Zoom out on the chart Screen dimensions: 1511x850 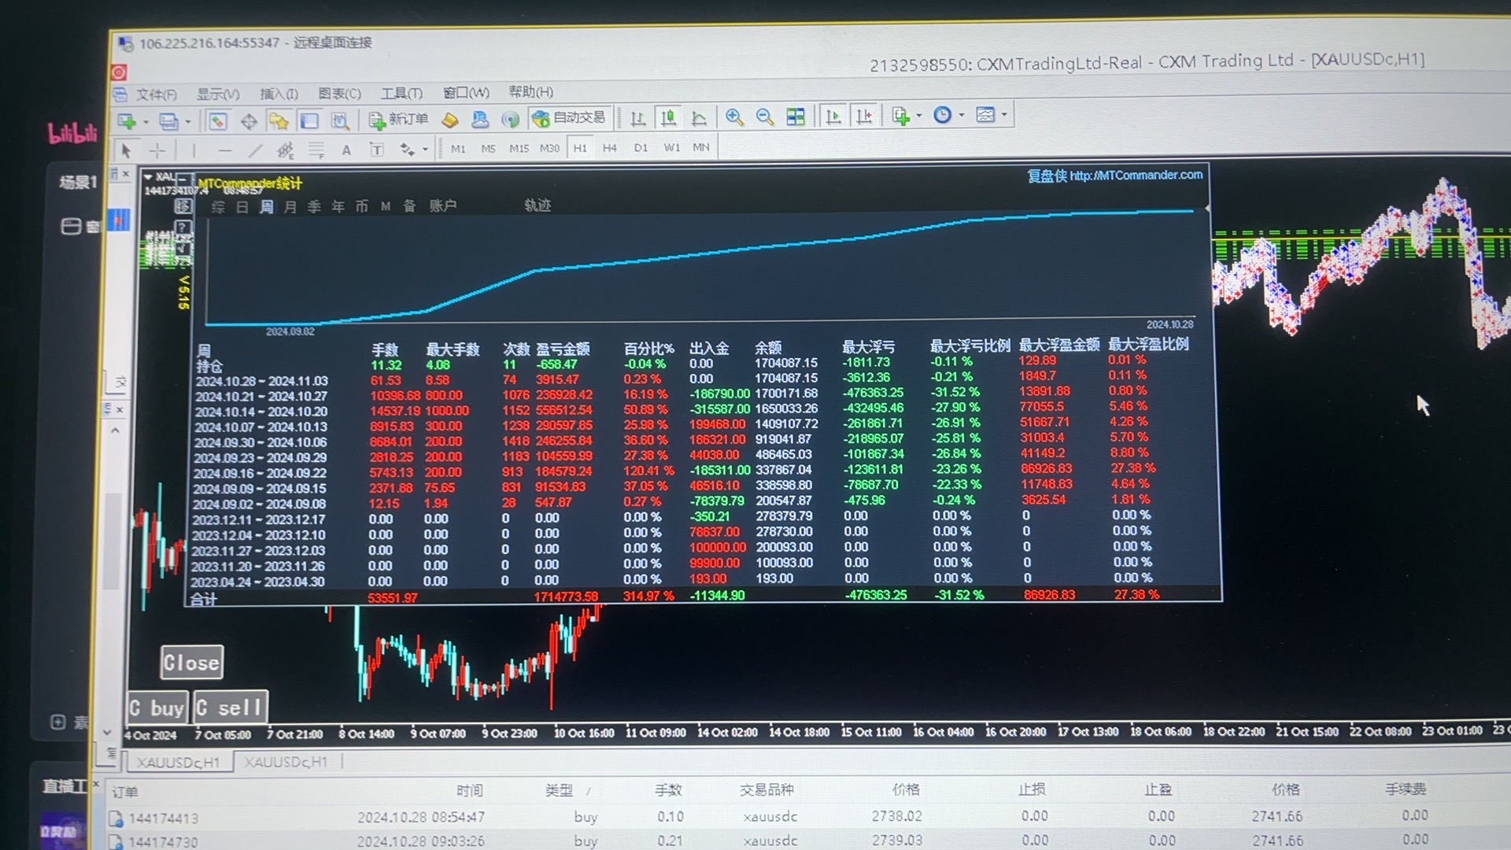click(765, 116)
